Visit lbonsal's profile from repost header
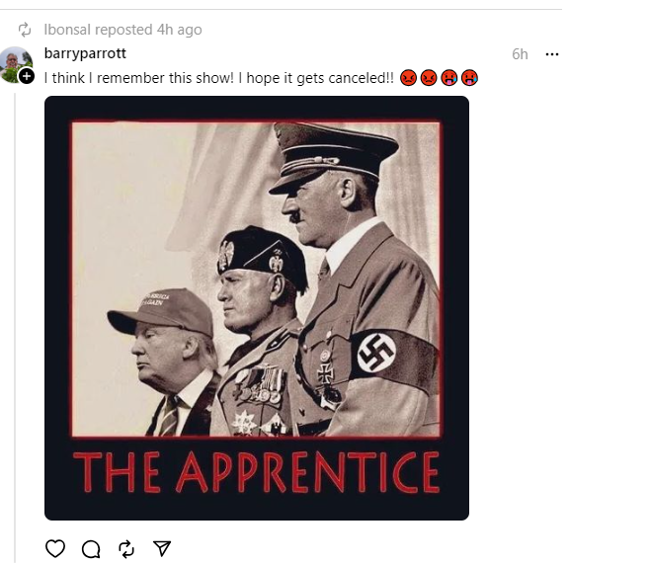The width and height of the screenshot is (650, 563). tap(67, 30)
